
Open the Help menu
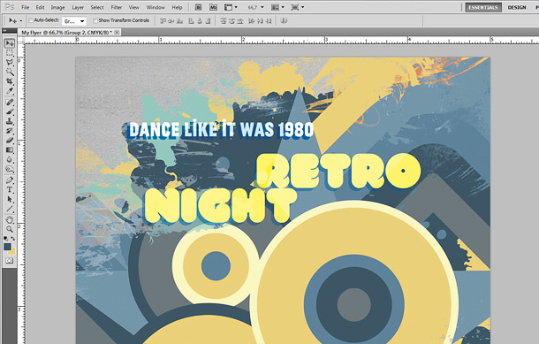coord(177,7)
